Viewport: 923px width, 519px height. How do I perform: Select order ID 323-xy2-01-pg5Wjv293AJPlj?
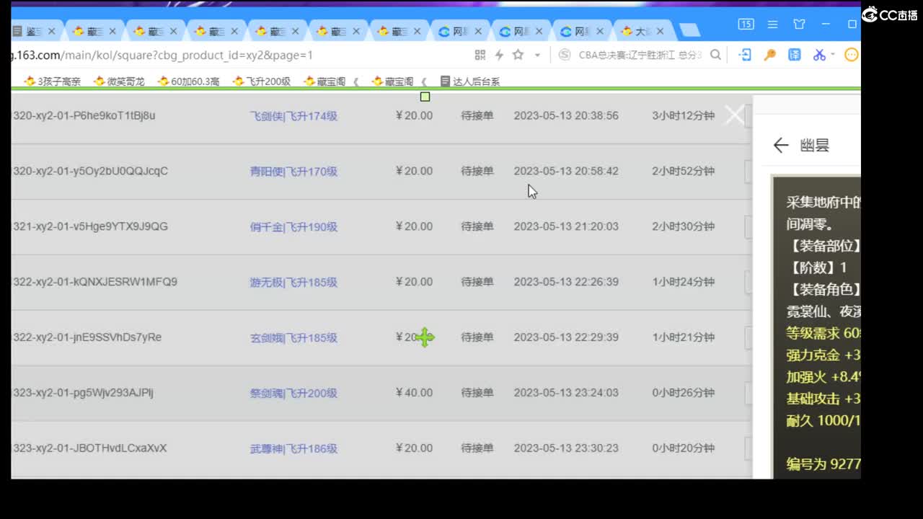pos(83,393)
